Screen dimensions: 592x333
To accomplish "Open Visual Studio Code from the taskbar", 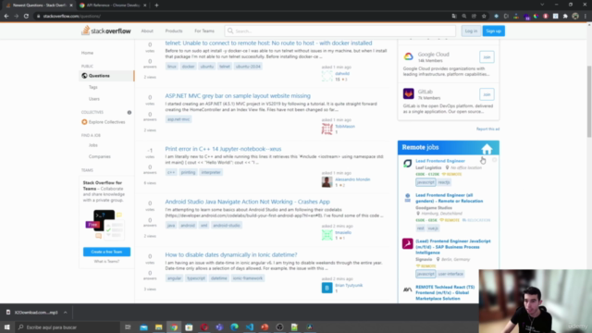I will click(250, 327).
